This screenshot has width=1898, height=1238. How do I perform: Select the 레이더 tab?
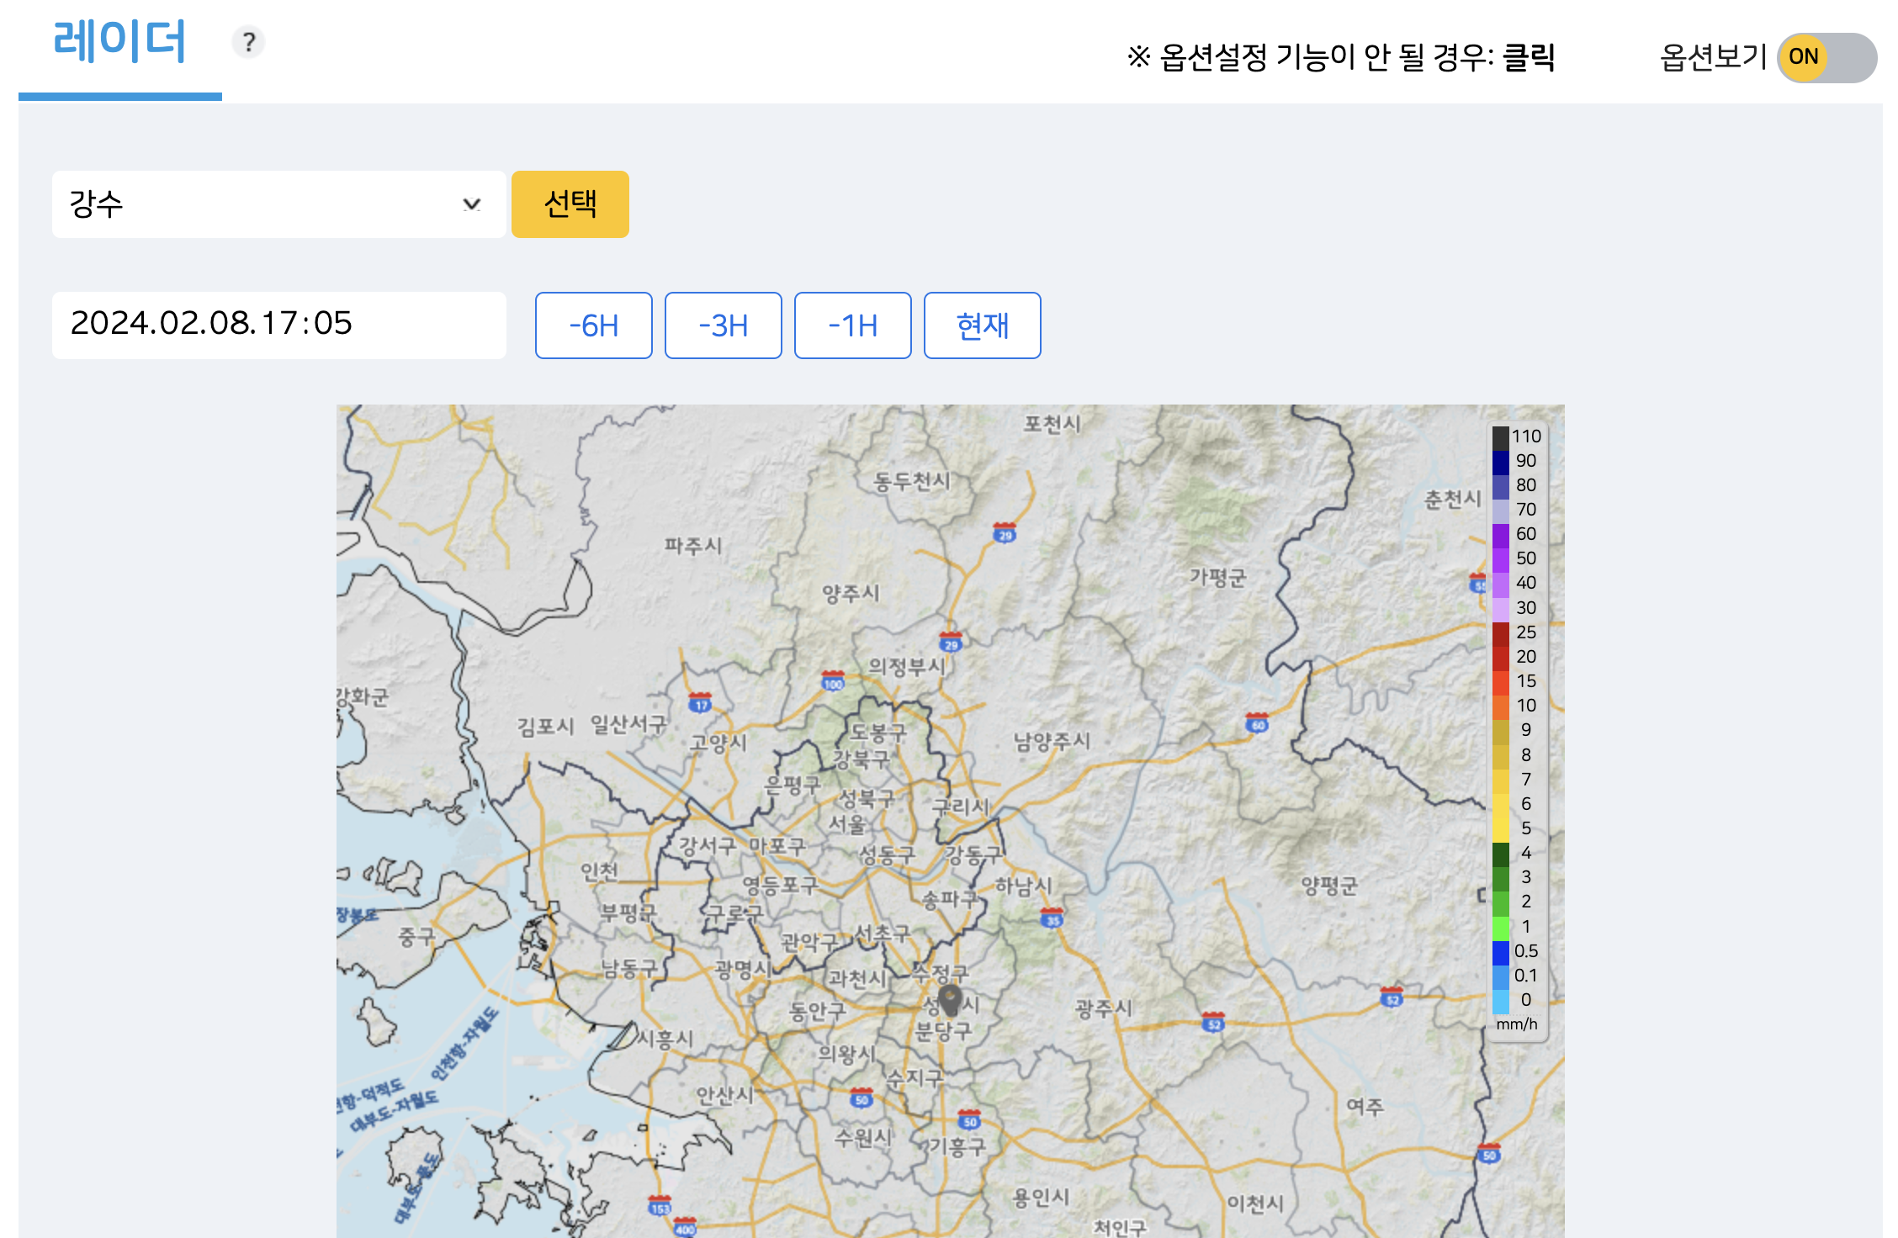pos(120,43)
